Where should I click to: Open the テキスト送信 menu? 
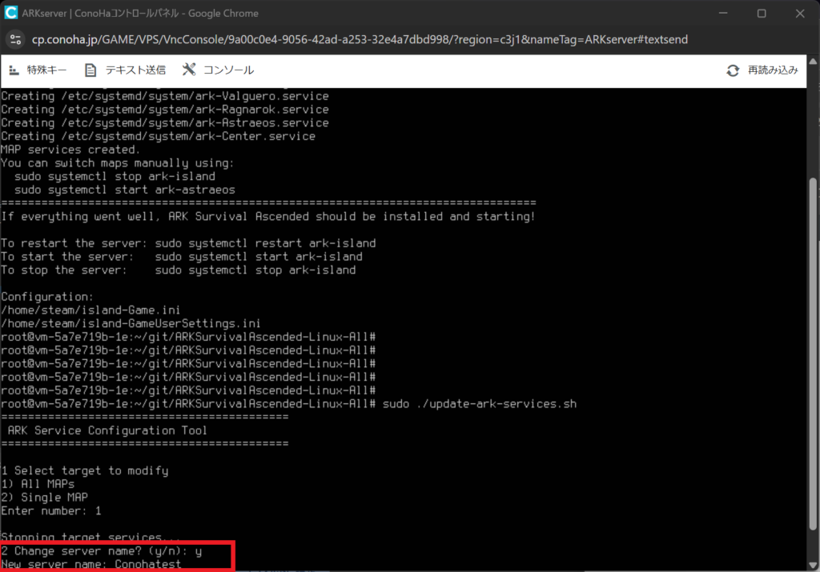[134, 70]
